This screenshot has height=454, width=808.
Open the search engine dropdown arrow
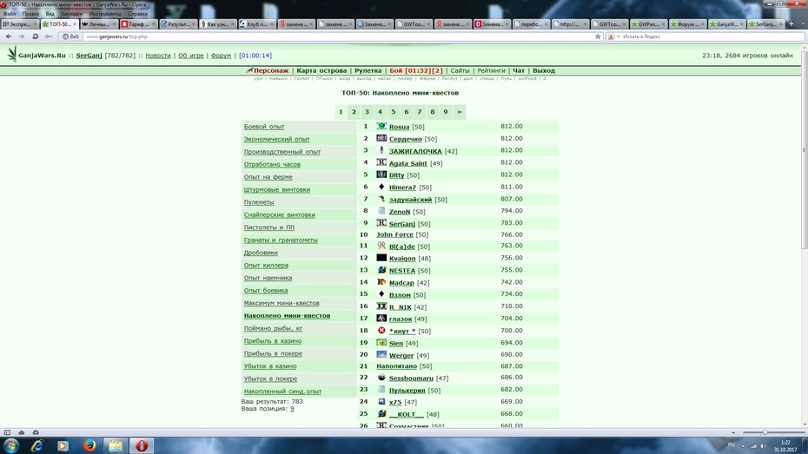(619, 36)
